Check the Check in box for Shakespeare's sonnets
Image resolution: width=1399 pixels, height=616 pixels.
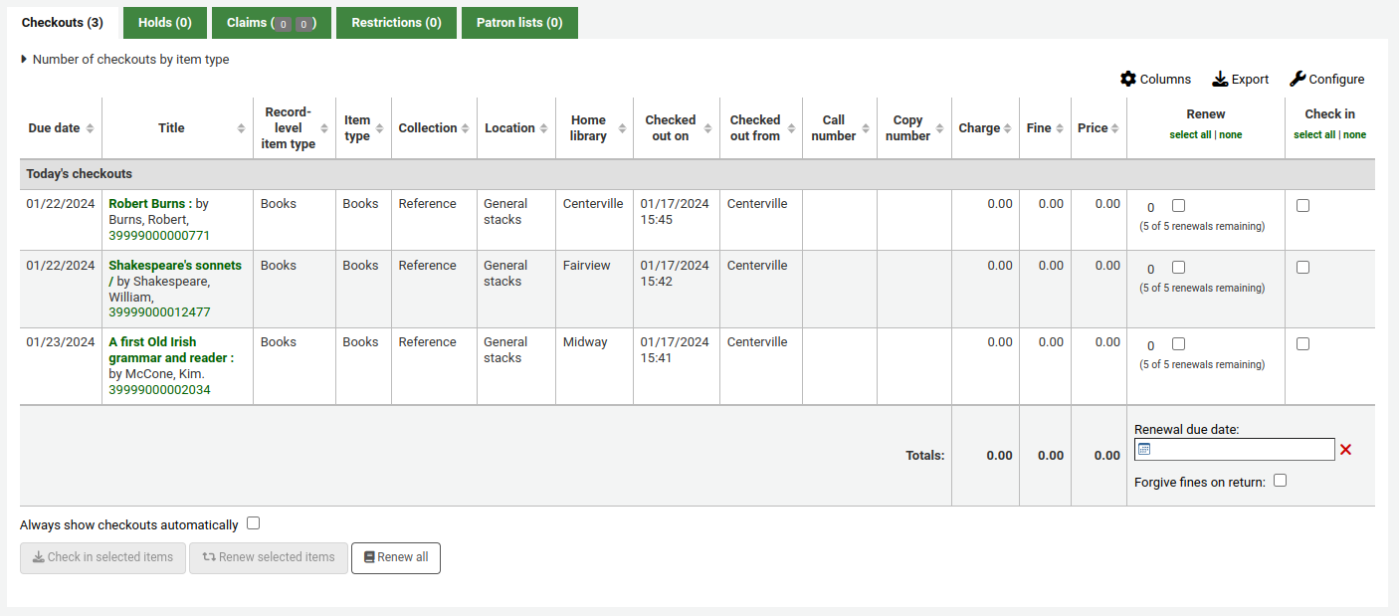(1303, 267)
